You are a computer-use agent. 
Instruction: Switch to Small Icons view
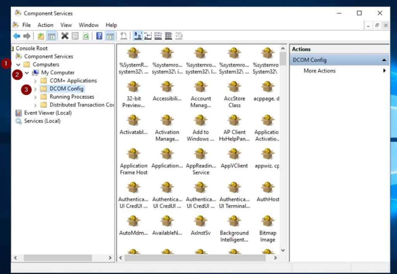(x=148, y=36)
